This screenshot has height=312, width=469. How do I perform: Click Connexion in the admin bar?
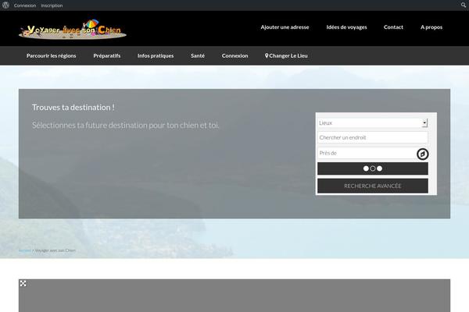(25, 5)
